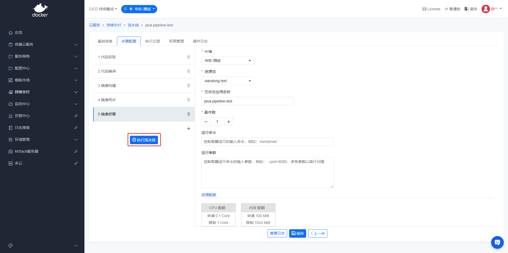Remove the 5.镜像部署 step with trash icon

point(189,114)
